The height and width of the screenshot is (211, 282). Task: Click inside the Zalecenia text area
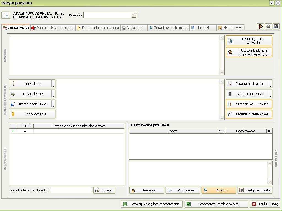198,173
